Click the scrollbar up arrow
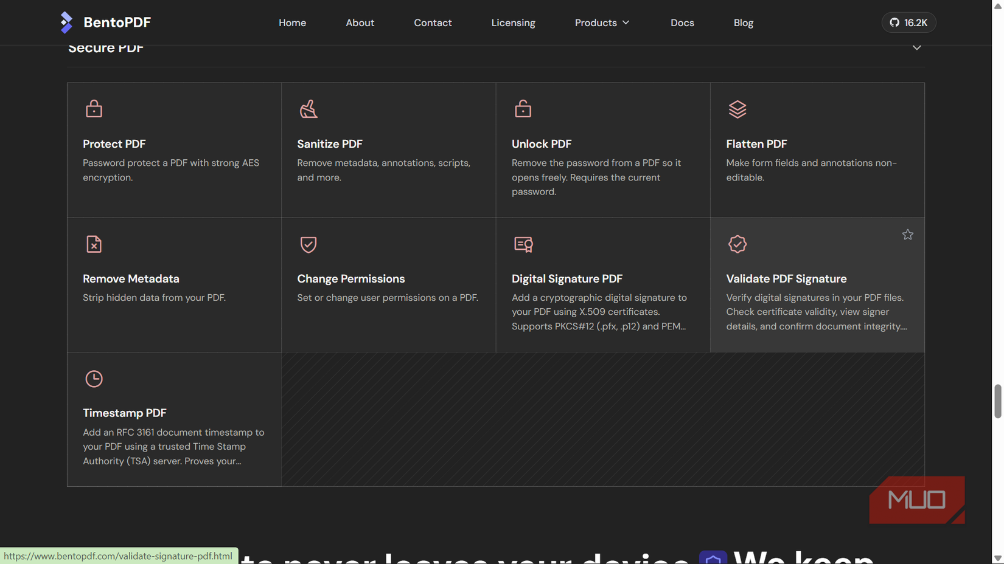Screen dimensions: 1004x564 pos(997,5)
